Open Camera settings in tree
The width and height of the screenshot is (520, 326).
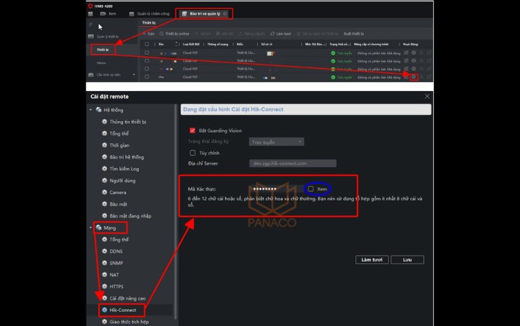(x=114, y=192)
